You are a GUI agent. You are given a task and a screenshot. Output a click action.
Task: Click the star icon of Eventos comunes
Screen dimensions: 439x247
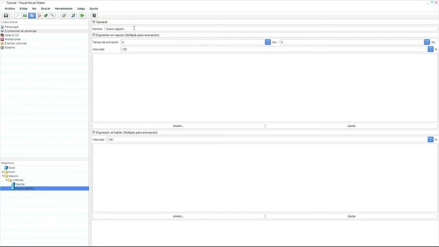click(2, 43)
